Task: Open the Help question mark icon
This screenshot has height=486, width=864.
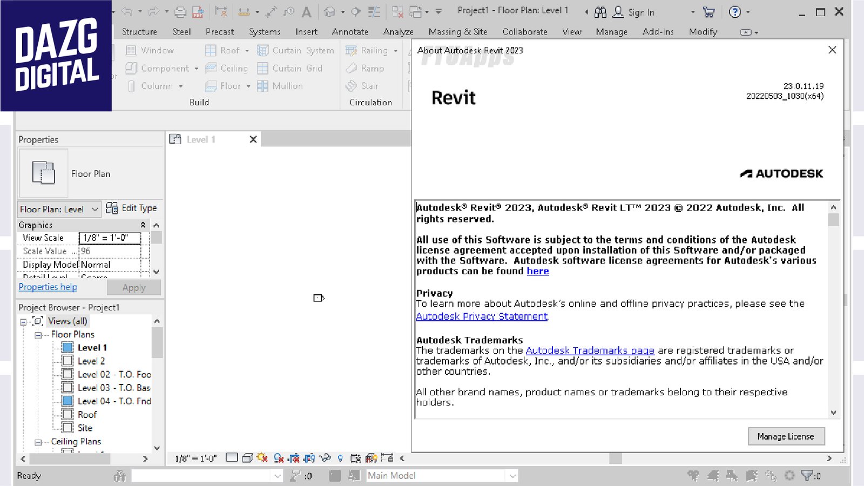Action: (735, 12)
